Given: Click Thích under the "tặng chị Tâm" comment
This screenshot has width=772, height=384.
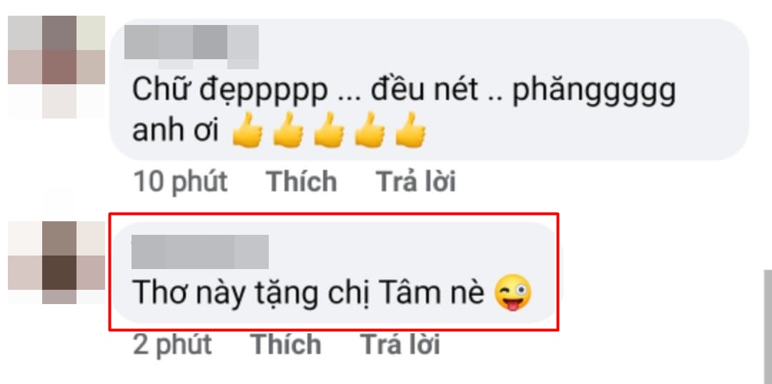Looking at the screenshot, I should (285, 344).
